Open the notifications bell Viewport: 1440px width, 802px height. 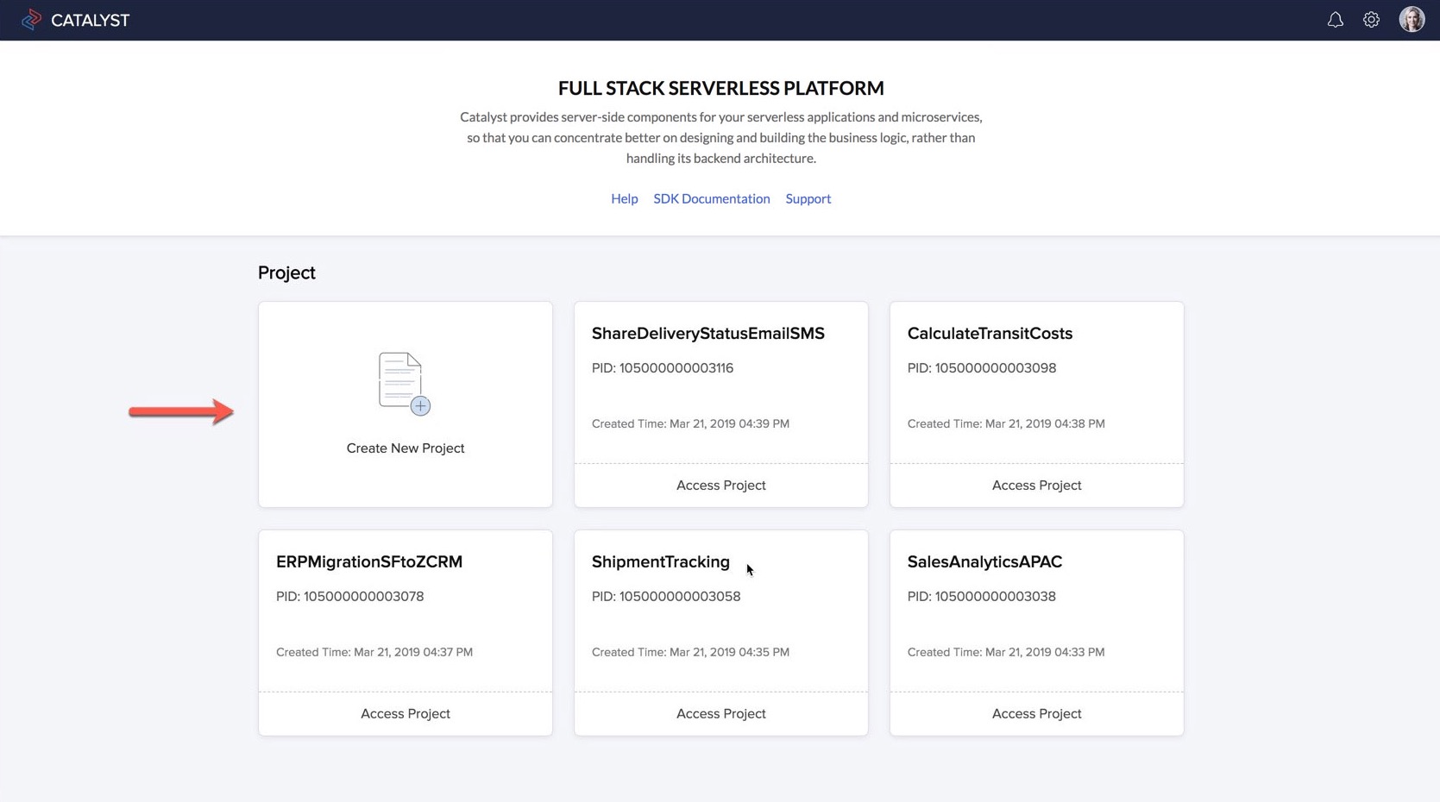point(1335,19)
